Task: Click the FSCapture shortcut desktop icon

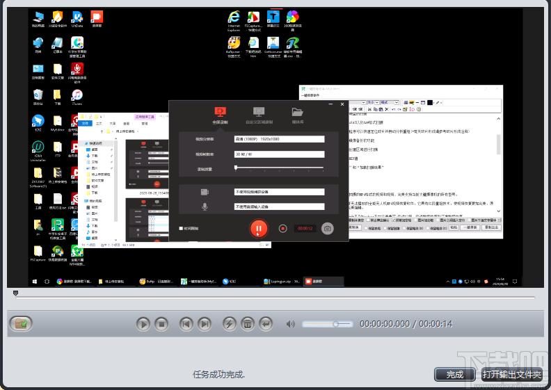Action: pos(253,21)
